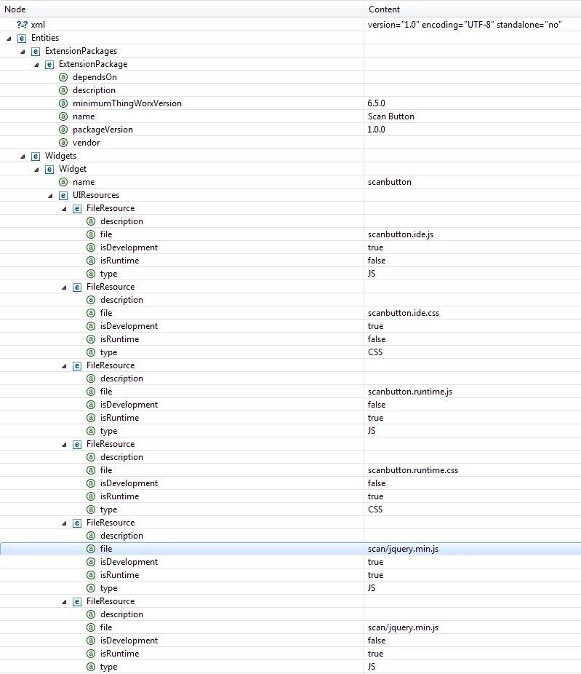Select the empty content cell beside vendor
Viewport: 581px width, 674px height.
[473, 143]
